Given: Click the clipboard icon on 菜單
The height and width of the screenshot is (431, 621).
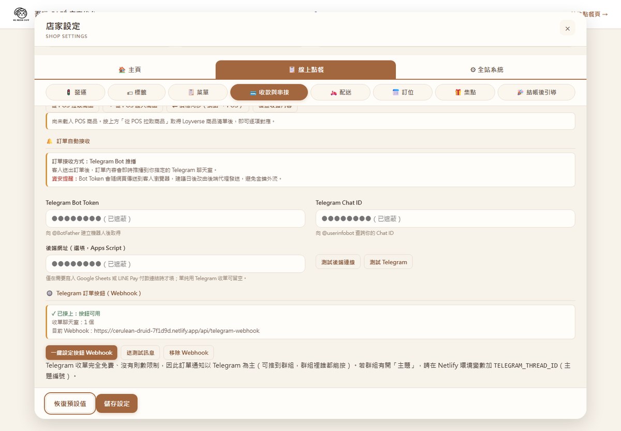Looking at the screenshot, I should pyautogui.click(x=191, y=92).
